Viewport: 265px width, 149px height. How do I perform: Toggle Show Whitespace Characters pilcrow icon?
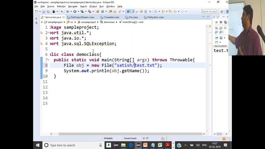[x=150, y=12]
